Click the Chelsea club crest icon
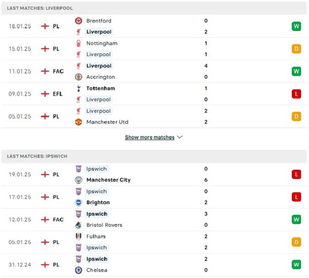309x278 pixels. pos(79,270)
